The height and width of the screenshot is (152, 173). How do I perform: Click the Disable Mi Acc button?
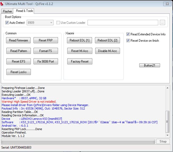click(x=107, y=51)
